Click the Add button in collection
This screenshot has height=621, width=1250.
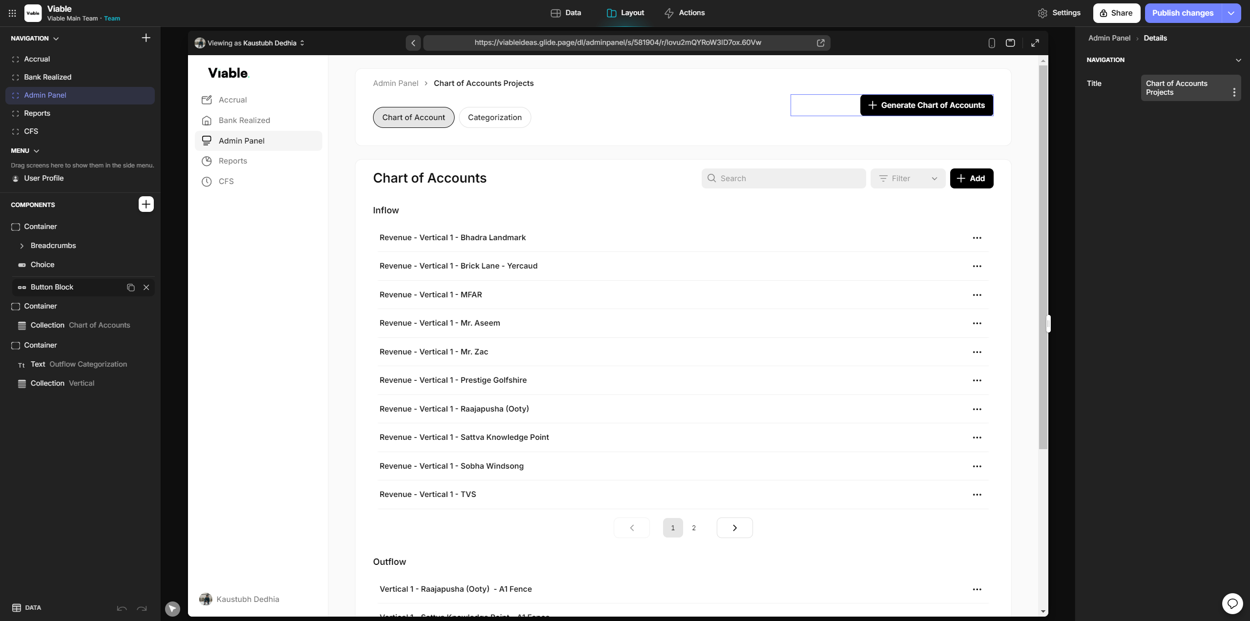coord(972,179)
